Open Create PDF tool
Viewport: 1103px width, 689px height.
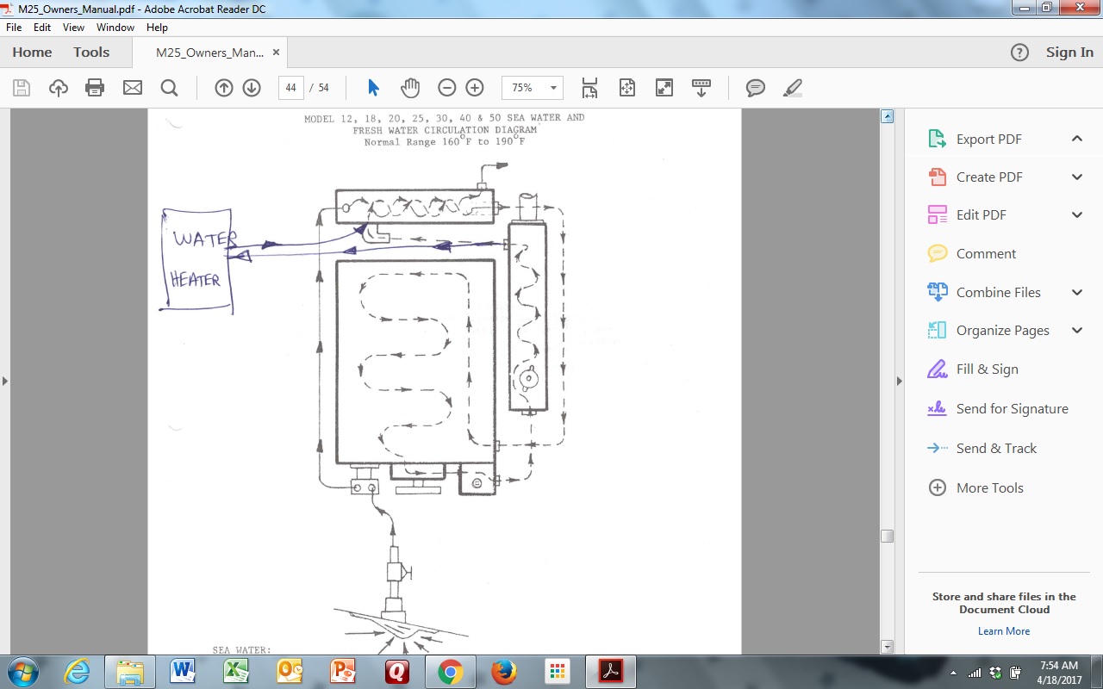point(988,177)
